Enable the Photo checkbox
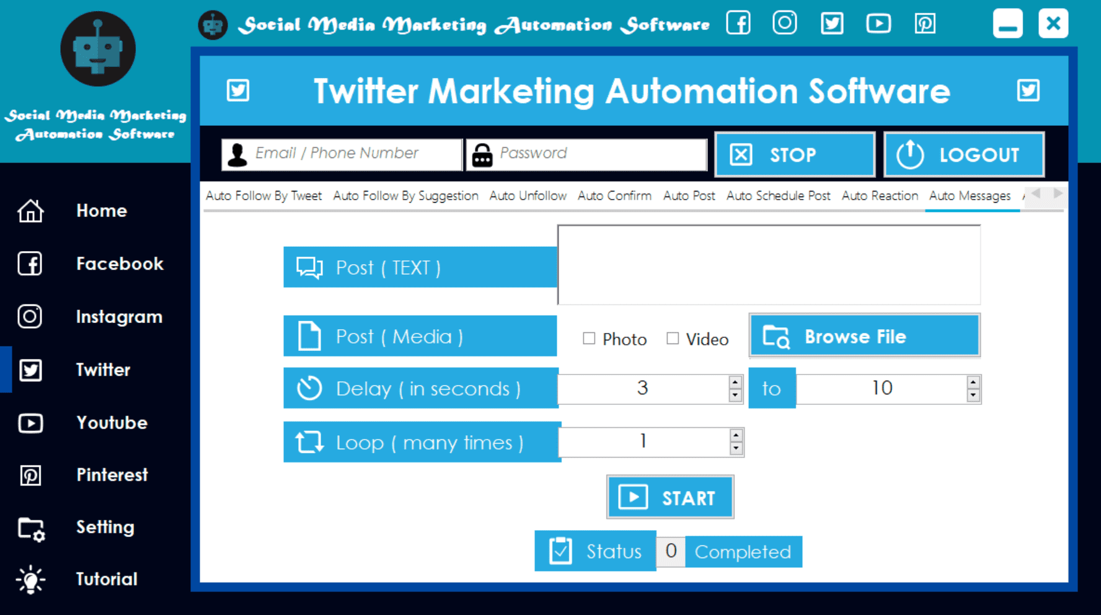Image resolution: width=1101 pixels, height=615 pixels. coord(589,338)
